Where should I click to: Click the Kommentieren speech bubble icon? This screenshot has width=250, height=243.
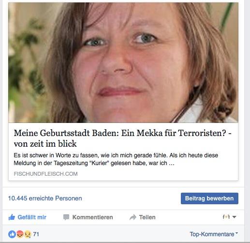(66, 217)
